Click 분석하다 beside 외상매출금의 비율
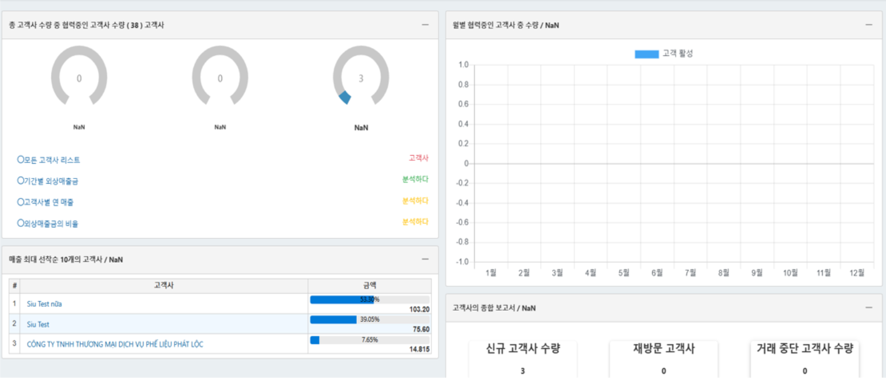 pos(415,222)
